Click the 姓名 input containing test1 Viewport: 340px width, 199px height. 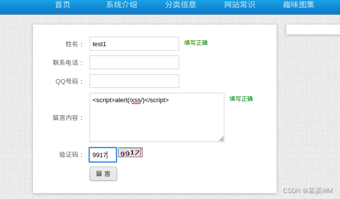tap(134, 44)
